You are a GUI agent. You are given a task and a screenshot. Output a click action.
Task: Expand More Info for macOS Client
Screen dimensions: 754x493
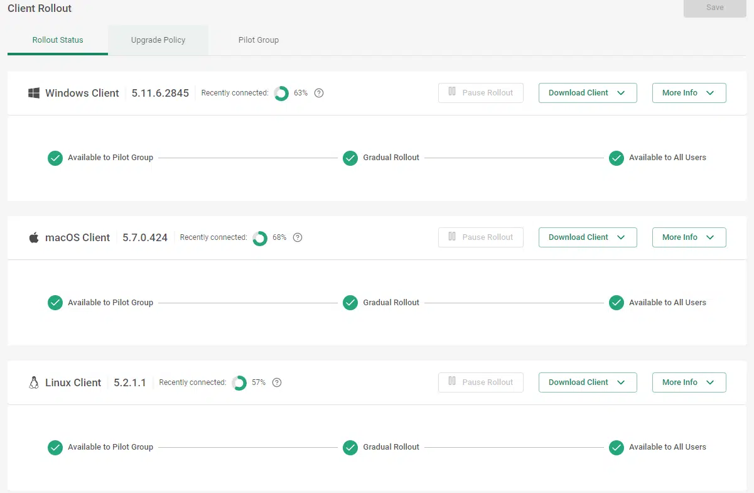coord(689,237)
